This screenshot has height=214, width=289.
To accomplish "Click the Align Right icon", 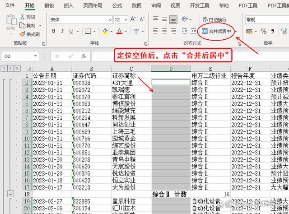I will 173,31.
